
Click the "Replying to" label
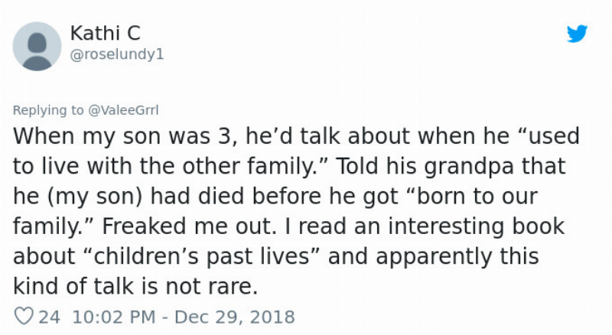pyautogui.click(x=49, y=110)
